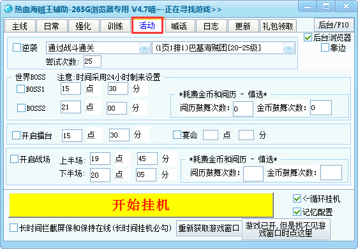Click the BOSS2 minute field

coord(117,108)
